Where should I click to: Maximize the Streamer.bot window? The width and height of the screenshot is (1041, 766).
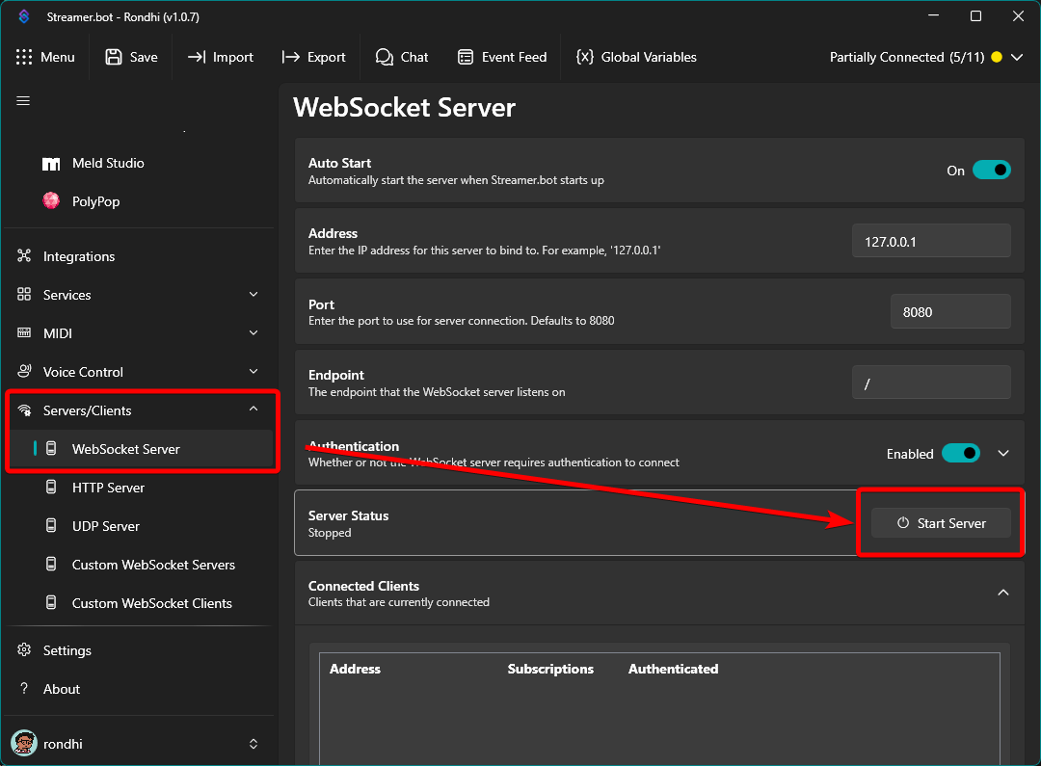click(x=975, y=16)
